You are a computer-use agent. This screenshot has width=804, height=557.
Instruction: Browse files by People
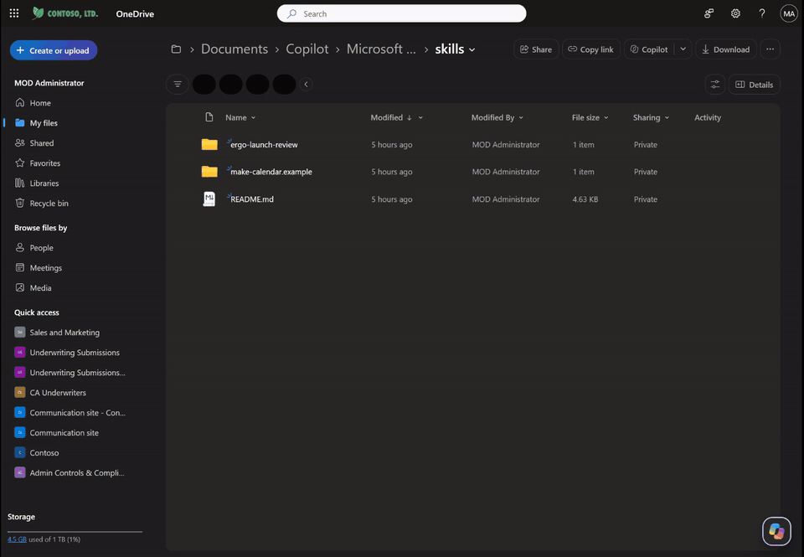(x=41, y=248)
